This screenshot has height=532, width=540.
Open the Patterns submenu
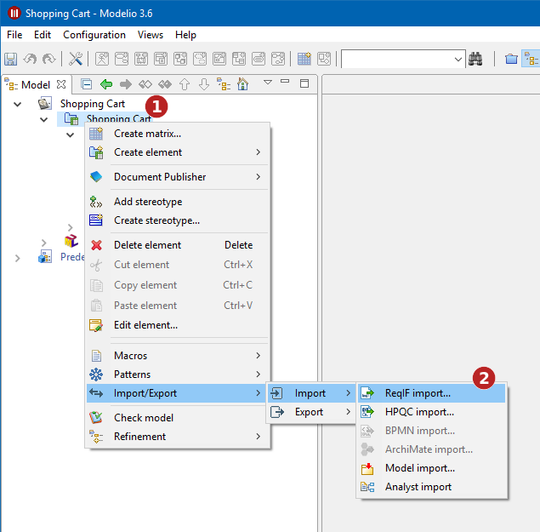[178, 374]
